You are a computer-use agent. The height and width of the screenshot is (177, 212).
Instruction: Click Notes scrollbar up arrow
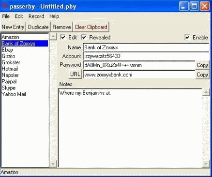tap(206, 92)
